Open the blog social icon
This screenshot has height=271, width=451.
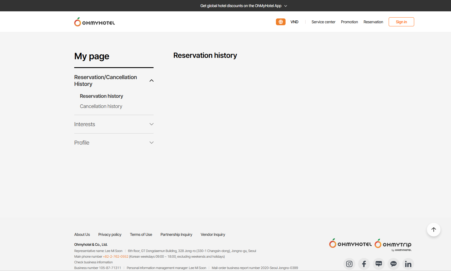[379, 264]
